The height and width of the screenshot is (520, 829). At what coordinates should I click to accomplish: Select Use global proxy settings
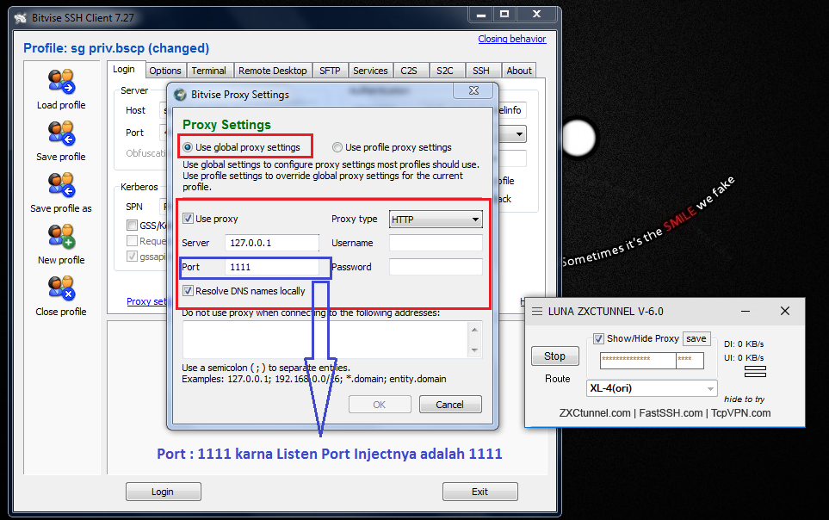(188, 147)
